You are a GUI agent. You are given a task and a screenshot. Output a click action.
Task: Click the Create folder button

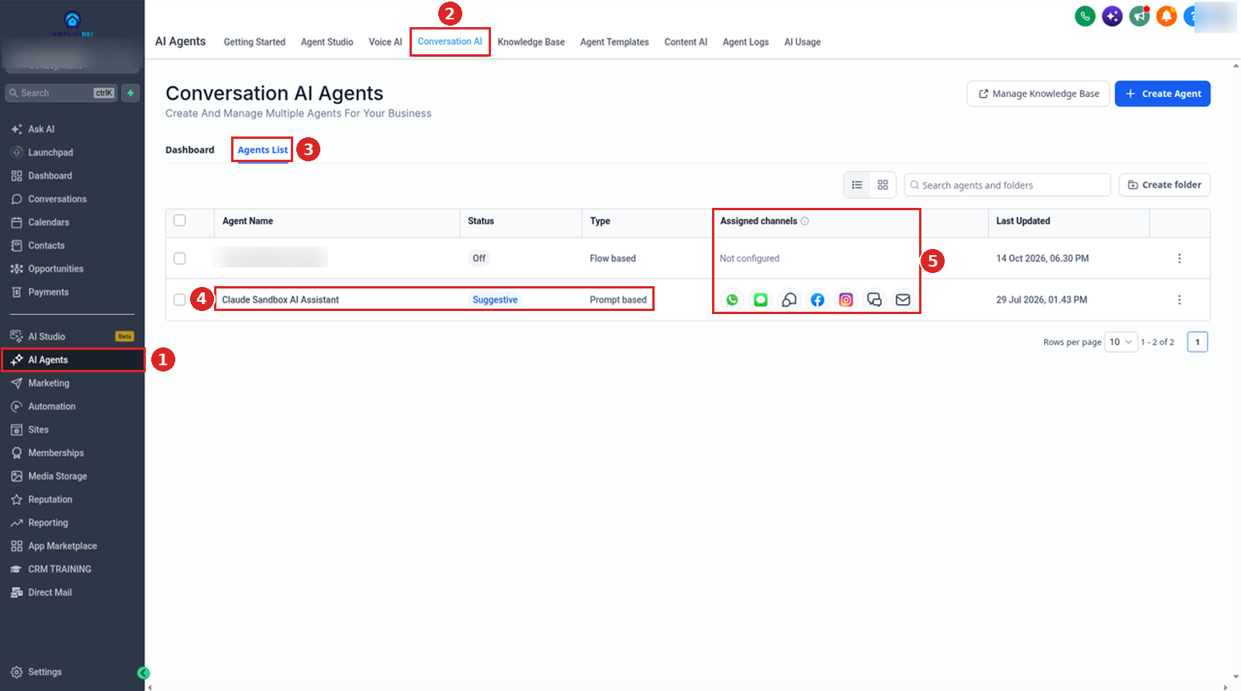click(1164, 185)
